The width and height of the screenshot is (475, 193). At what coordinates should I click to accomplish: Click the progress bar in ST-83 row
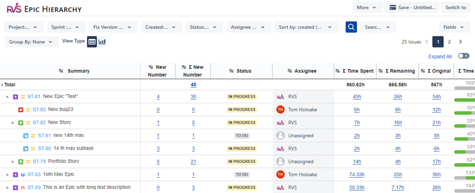click(465, 113)
